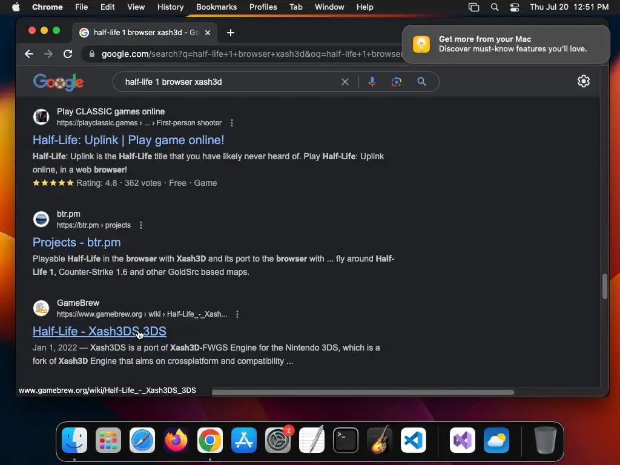Click the Rating: 4.8 stars text
Viewport: 620px width, 465px height.
(x=74, y=183)
